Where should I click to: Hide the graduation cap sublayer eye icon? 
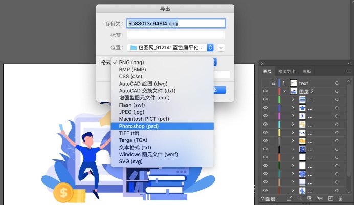tap(265, 108)
